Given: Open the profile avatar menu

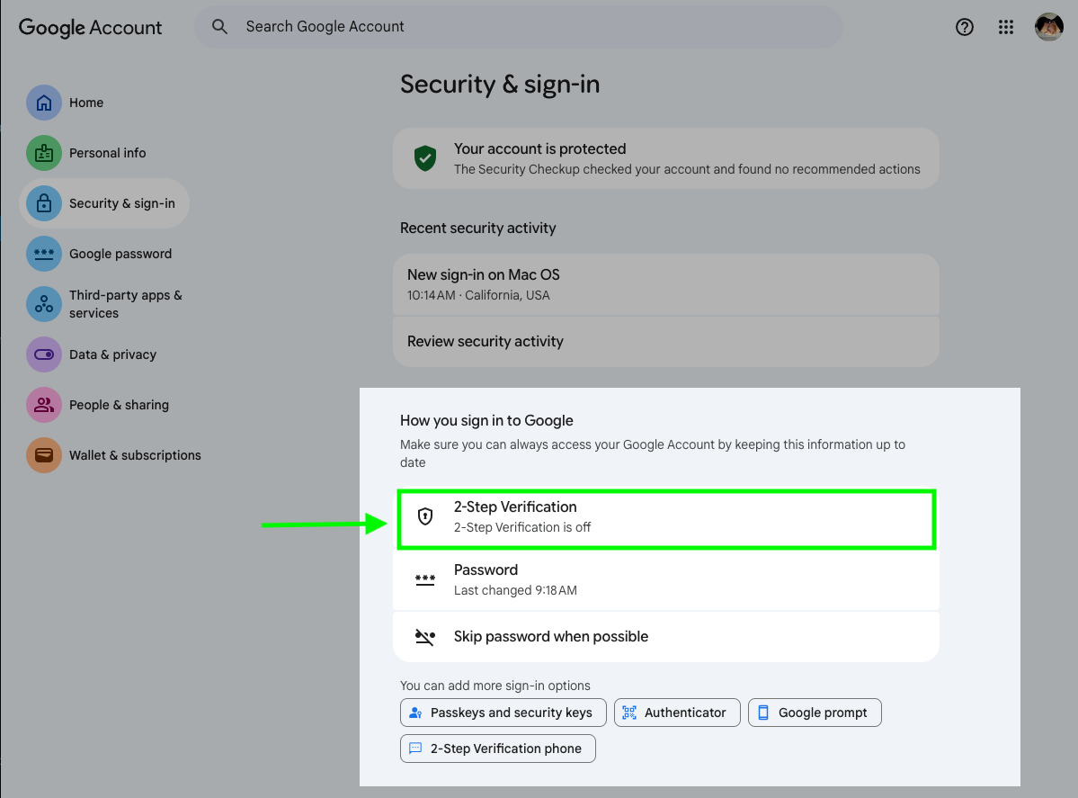Looking at the screenshot, I should coord(1048,27).
